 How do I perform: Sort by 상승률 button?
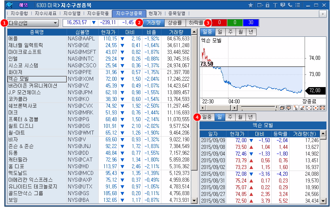point(175,23)
